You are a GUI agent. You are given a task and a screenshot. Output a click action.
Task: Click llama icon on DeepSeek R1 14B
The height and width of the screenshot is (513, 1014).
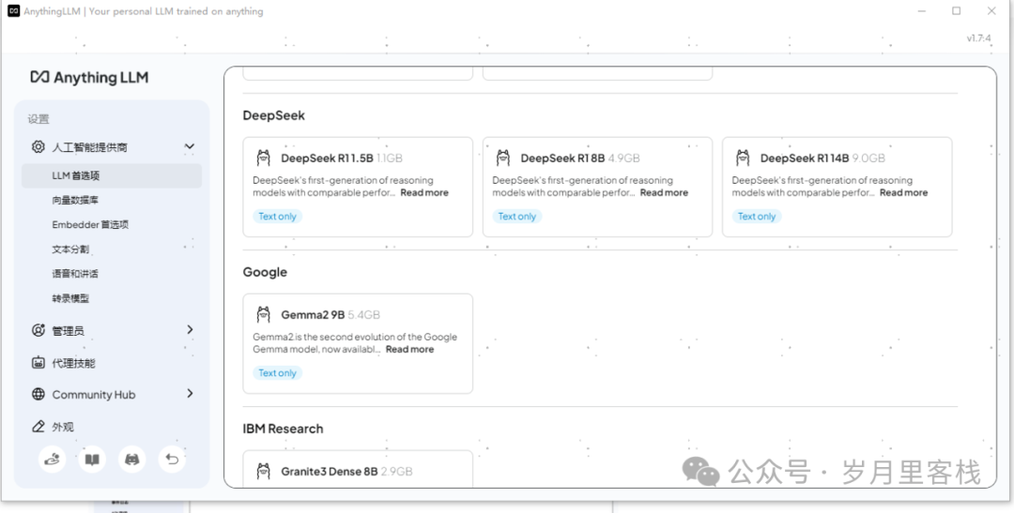click(x=743, y=158)
